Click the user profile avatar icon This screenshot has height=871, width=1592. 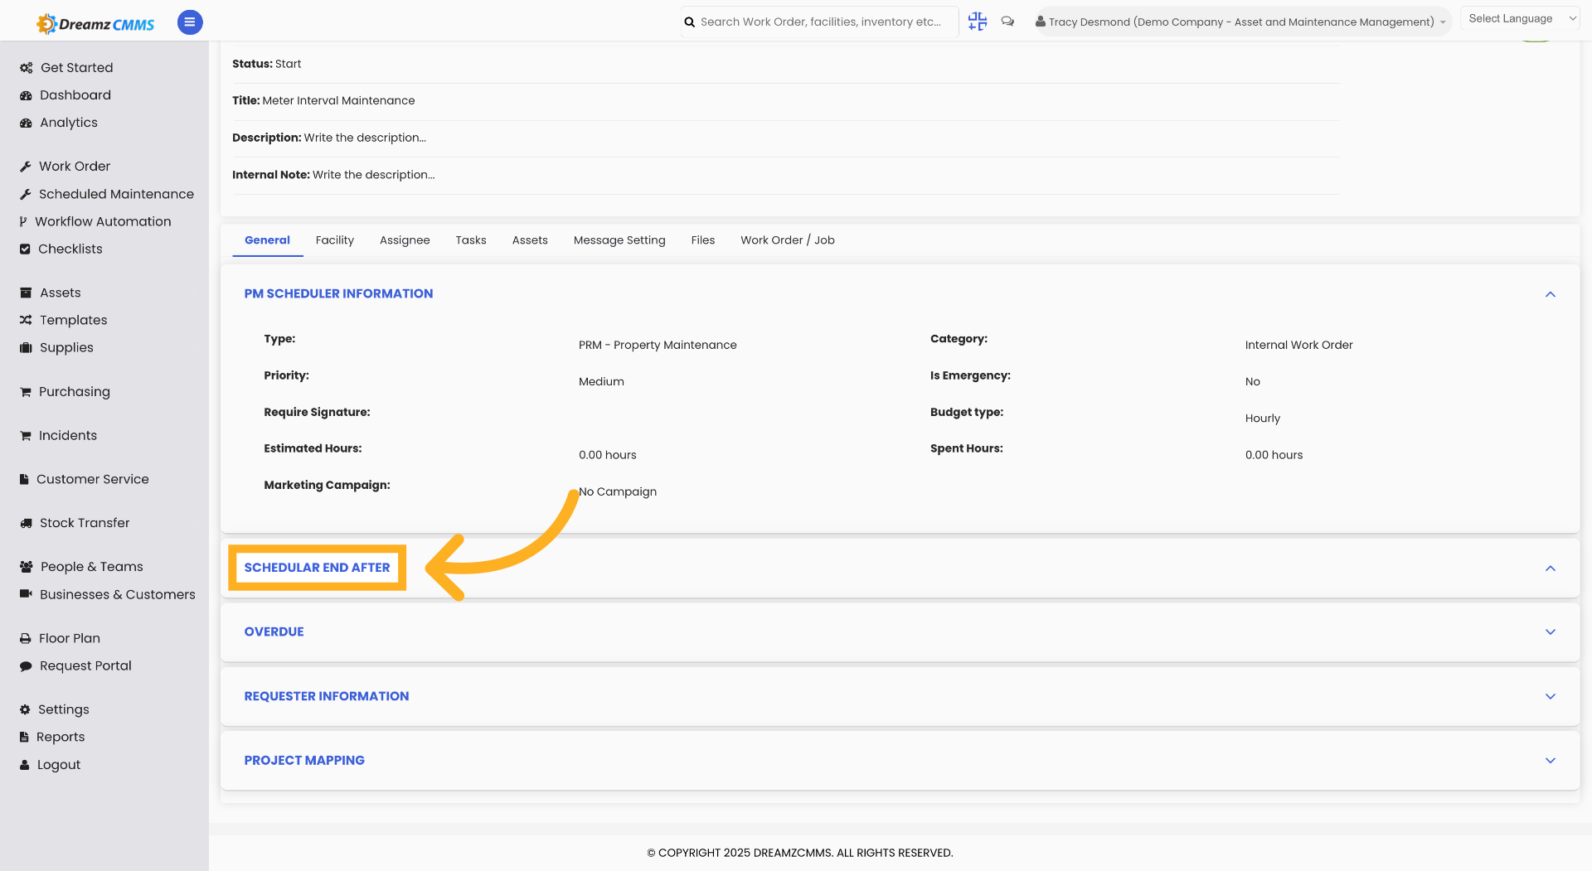click(1040, 22)
